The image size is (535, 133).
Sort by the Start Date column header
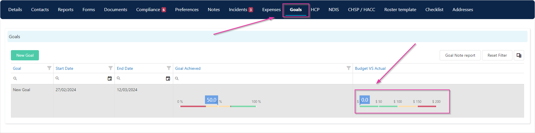pyautogui.click(x=64, y=68)
